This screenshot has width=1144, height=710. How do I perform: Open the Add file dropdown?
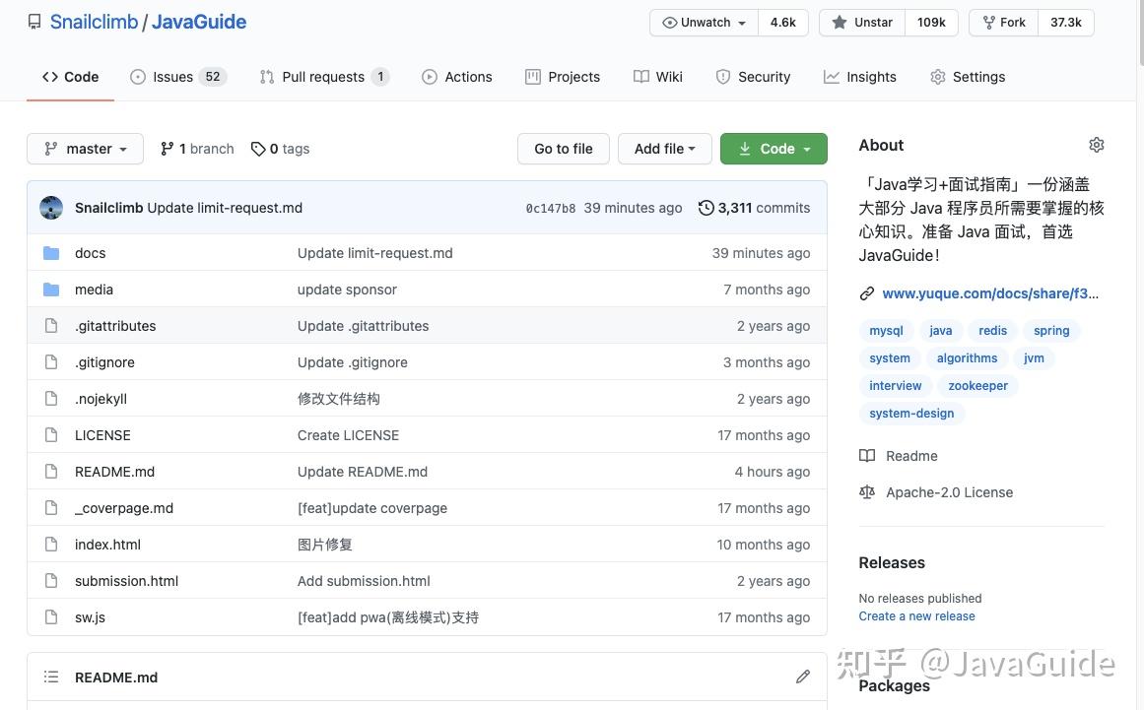[664, 149]
